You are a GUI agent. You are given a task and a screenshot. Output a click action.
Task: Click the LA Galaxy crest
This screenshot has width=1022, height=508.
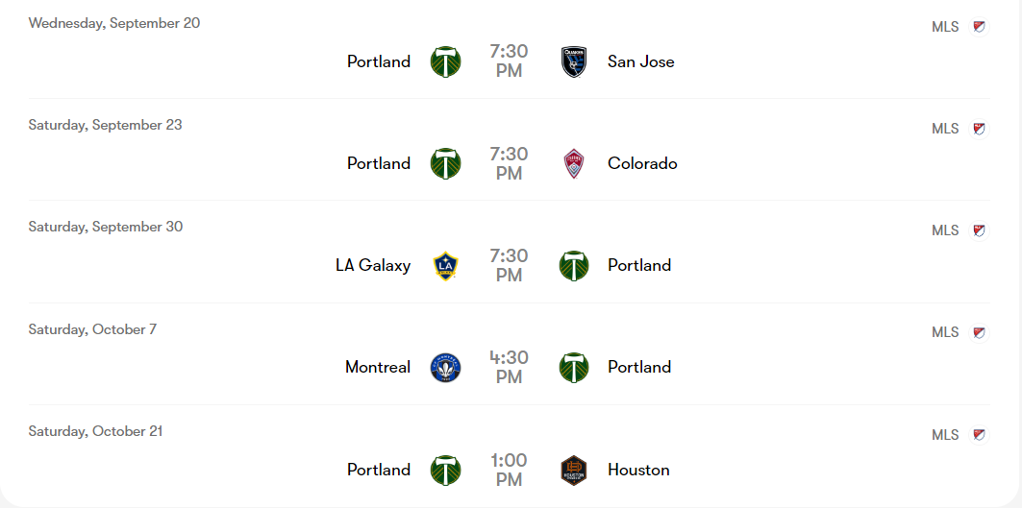[445, 266]
